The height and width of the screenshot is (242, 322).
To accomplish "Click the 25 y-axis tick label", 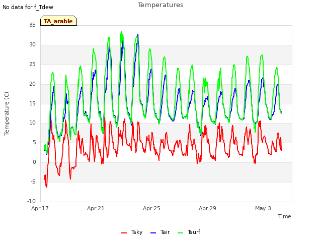I will point(32,65).
